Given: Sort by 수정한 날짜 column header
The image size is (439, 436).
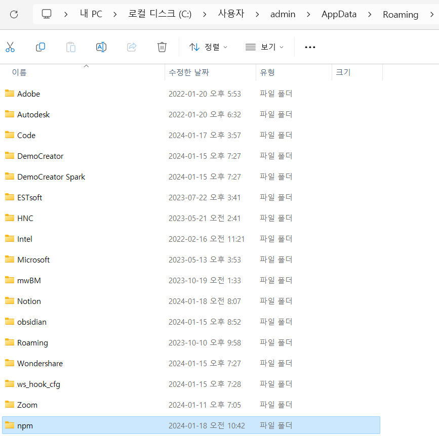Looking at the screenshot, I should [189, 72].
